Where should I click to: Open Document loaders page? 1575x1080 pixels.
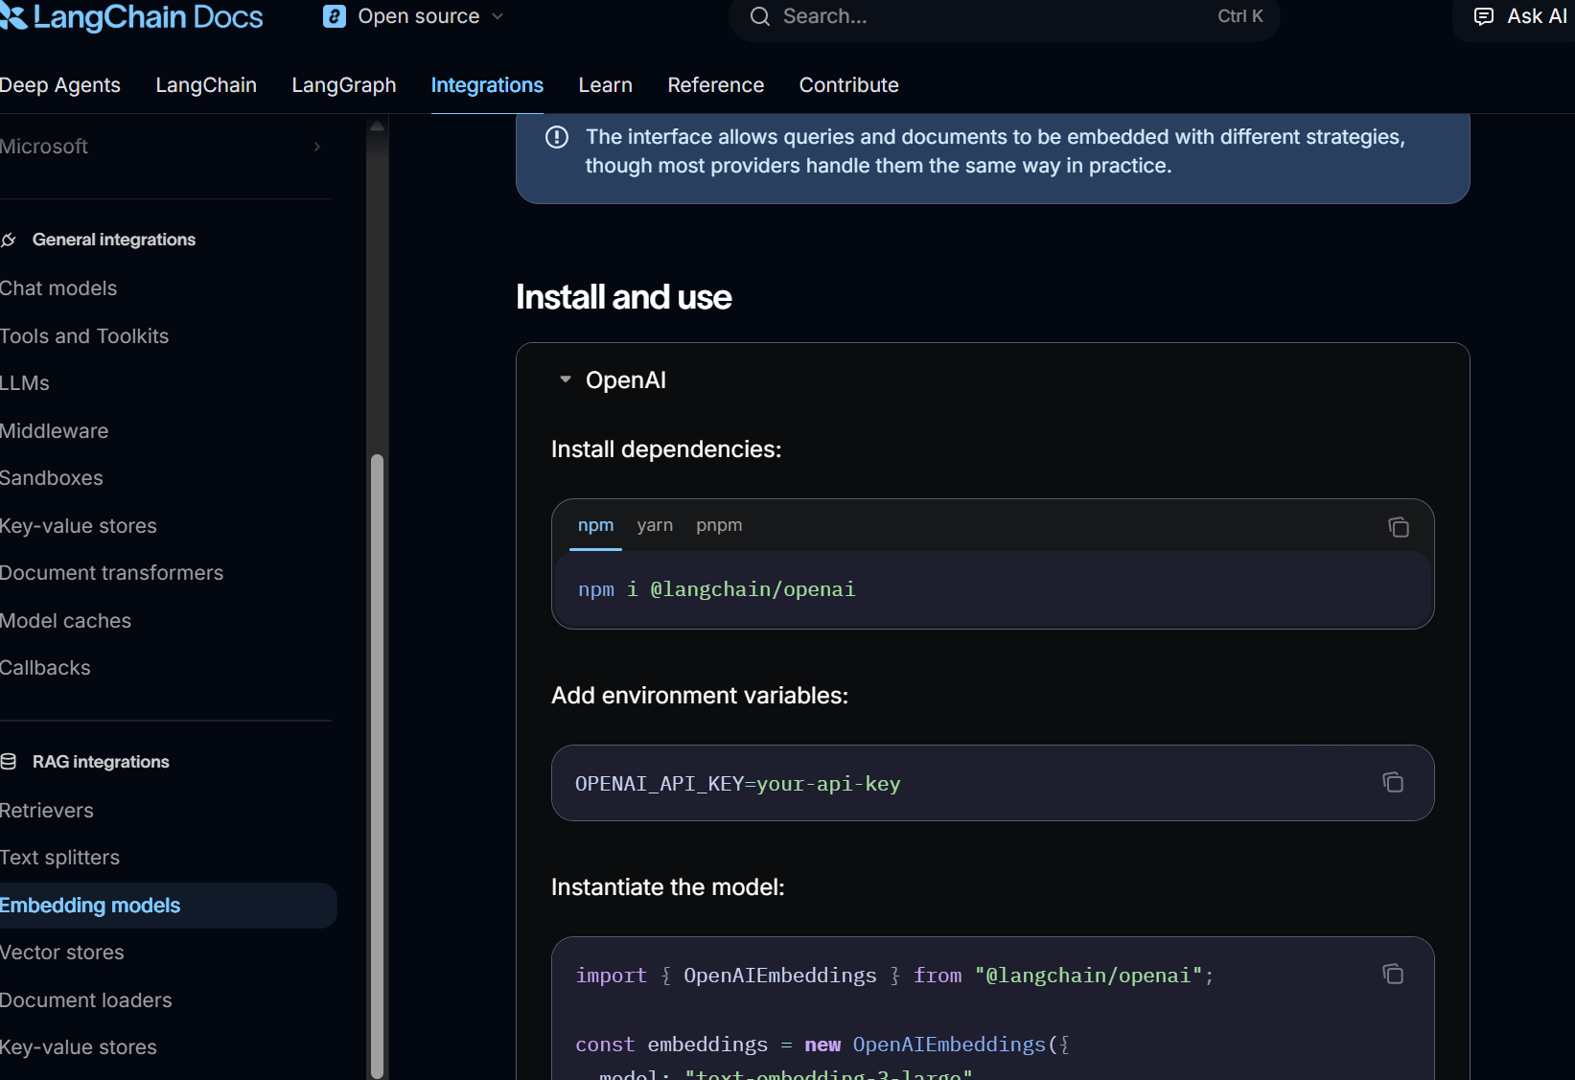tap(86, 1000)
